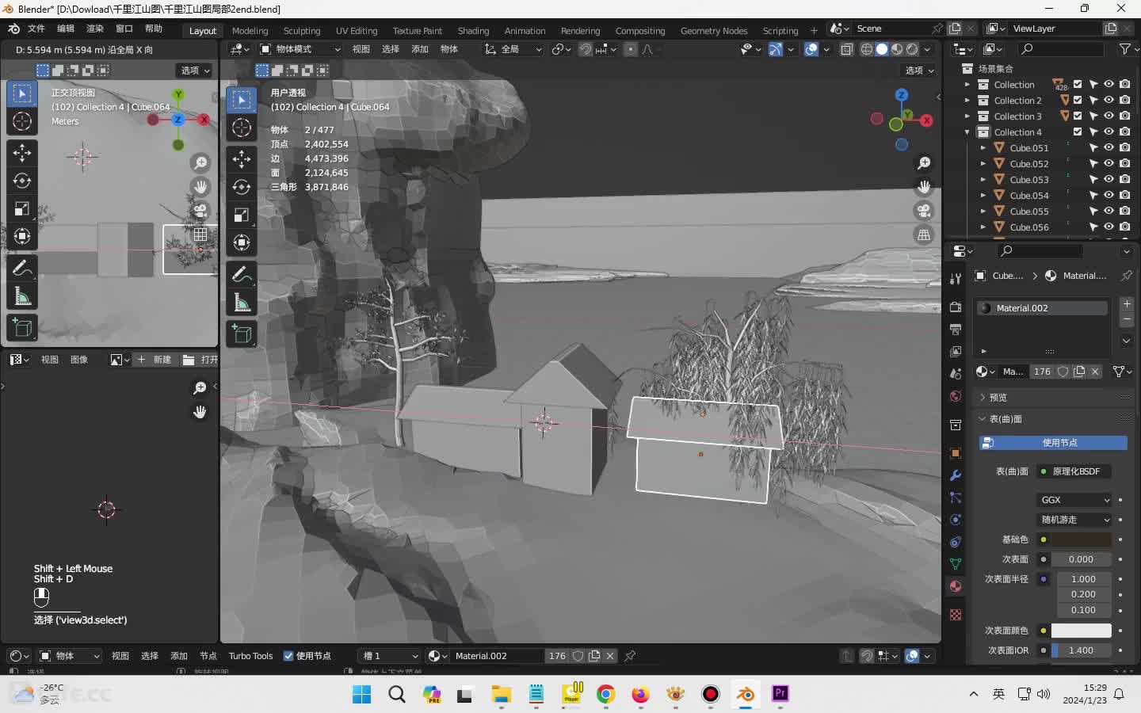Open the 渲染 menu
The image size is (1141, 713).
(95, 29)
